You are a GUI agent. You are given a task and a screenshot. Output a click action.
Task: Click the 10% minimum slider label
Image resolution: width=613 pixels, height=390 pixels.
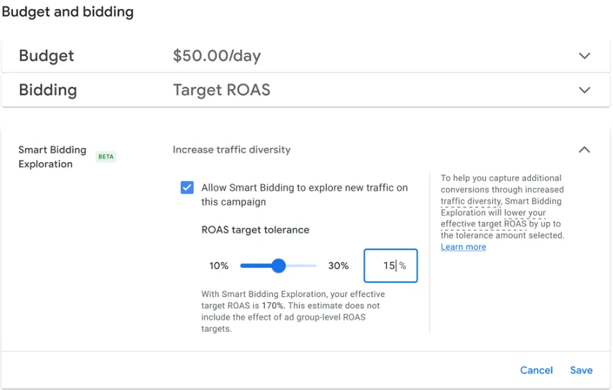[x=219, y=266]
